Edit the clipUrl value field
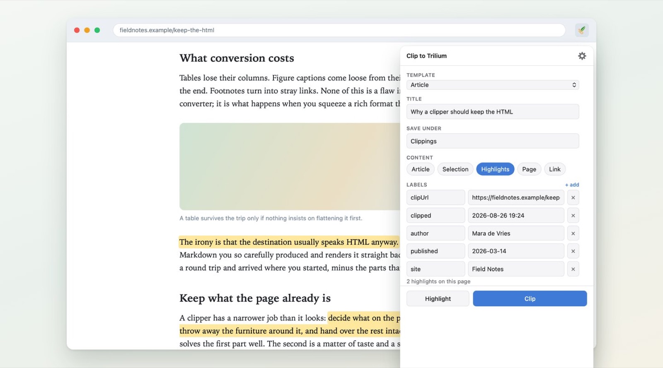Image resolution: width=663 pixels, height=368 pixels. [516, 197]
